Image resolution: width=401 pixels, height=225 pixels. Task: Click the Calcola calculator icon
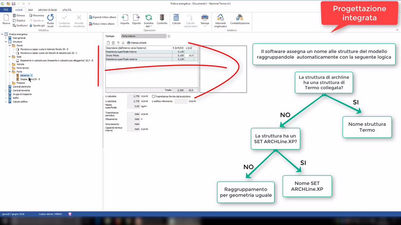coord(176,17)
